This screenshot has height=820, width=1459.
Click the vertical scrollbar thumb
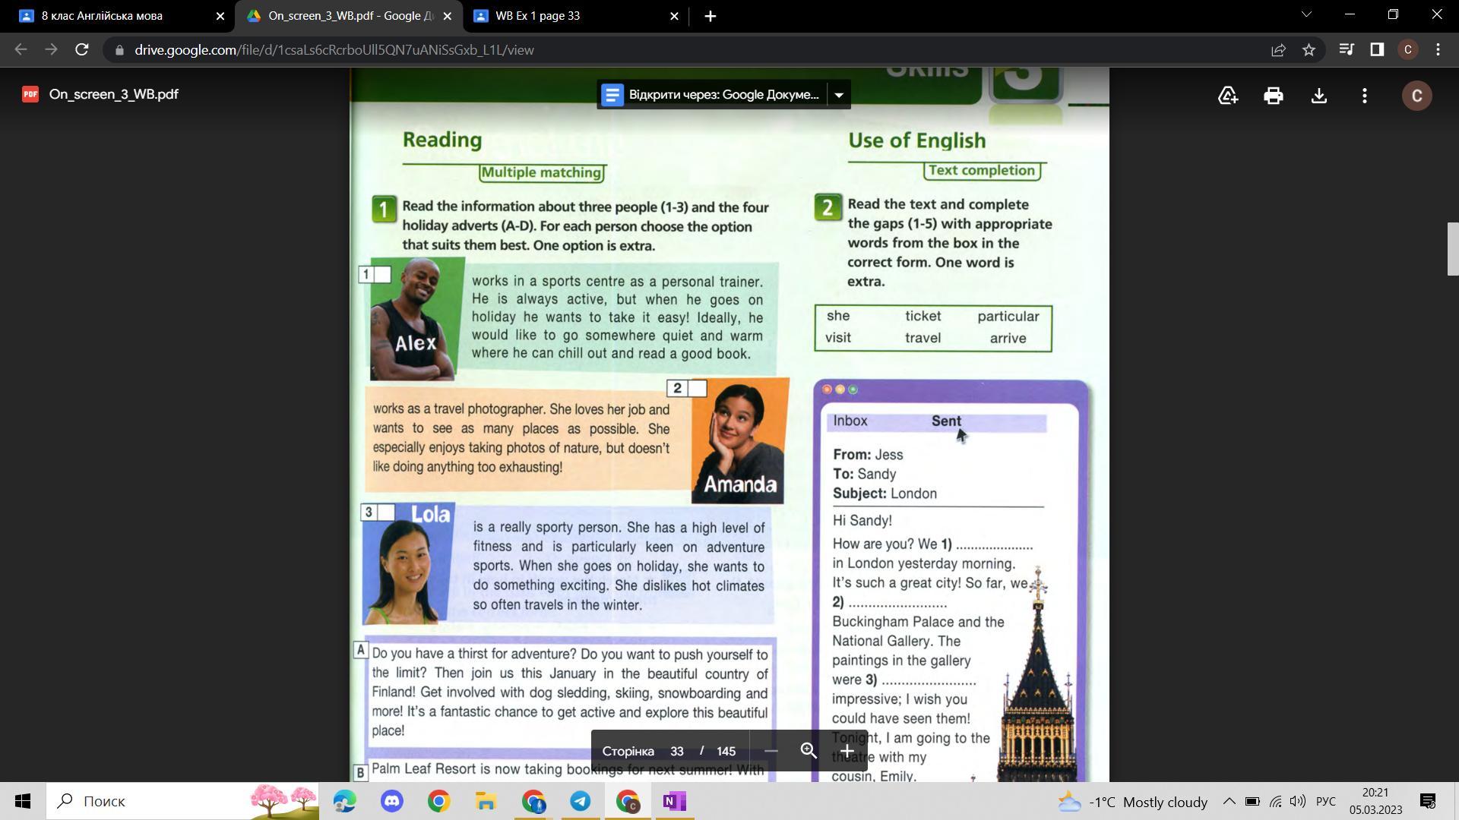coord(1452,249)
